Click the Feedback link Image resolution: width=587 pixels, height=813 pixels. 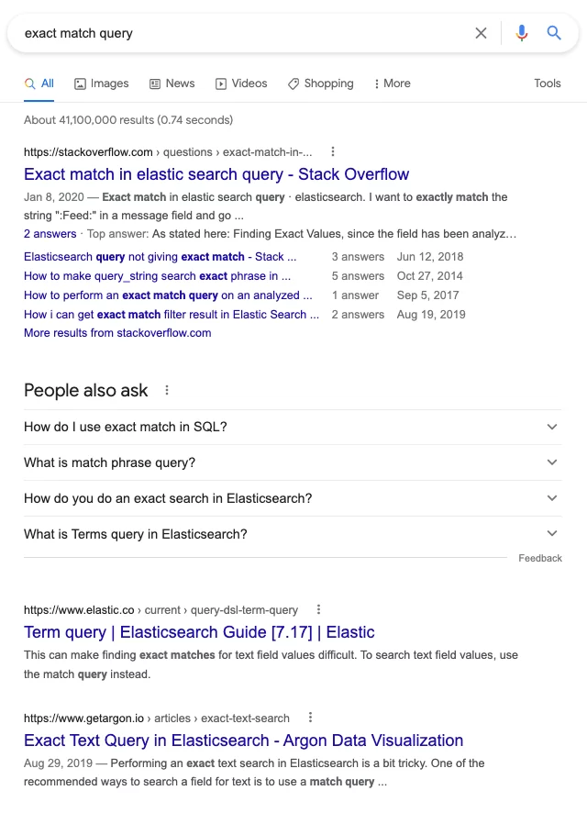[540, 557]
